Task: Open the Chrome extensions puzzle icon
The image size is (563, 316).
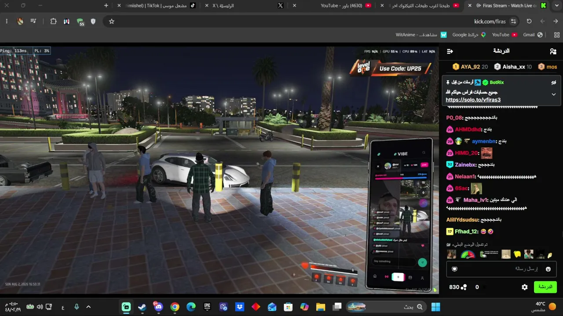Action: pos(54,22)
